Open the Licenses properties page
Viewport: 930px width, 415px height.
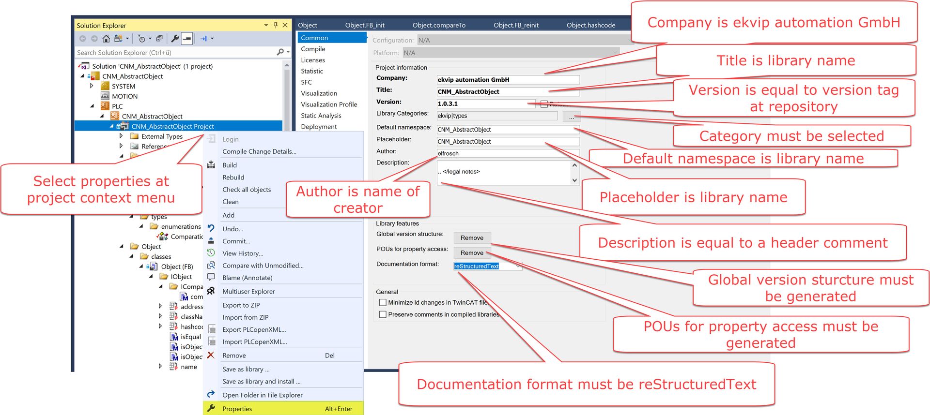click(313, 60)
